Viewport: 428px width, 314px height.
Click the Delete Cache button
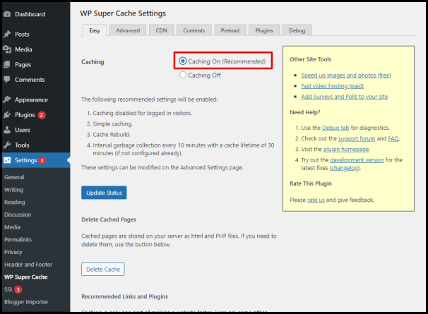click(x=103, y=270)
